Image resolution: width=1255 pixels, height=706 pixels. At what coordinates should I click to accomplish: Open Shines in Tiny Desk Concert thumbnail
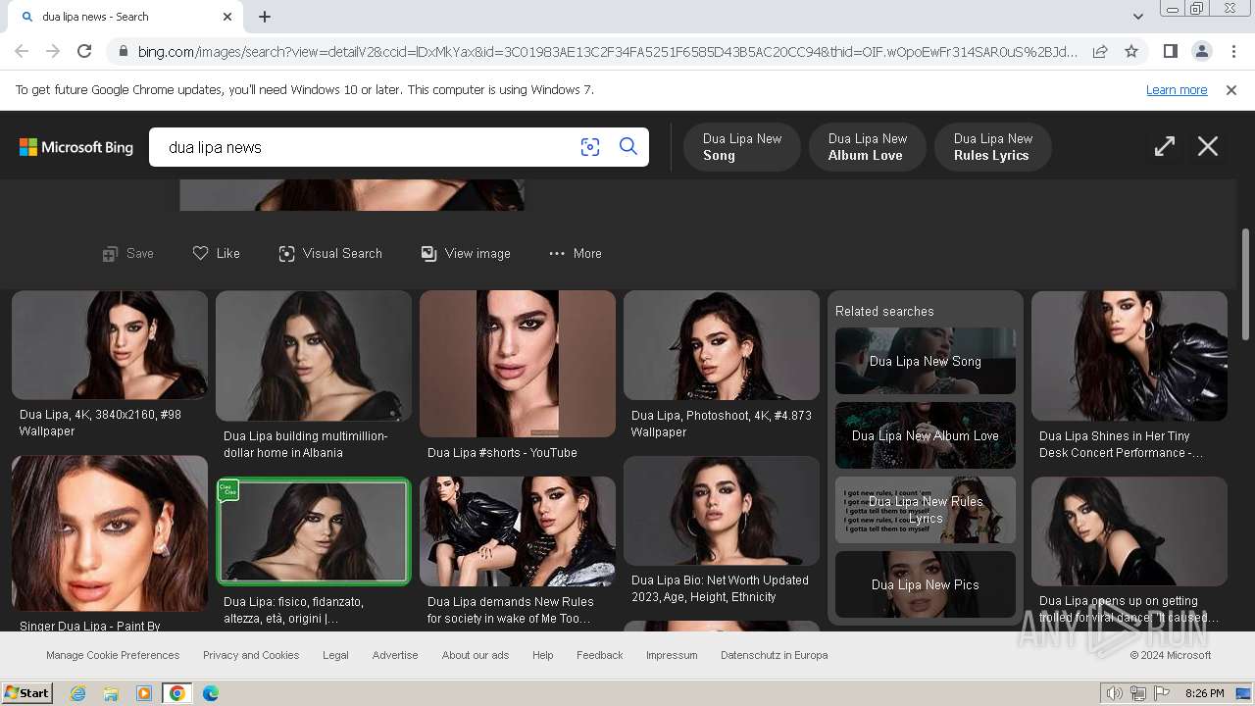tap(1129, 355)
